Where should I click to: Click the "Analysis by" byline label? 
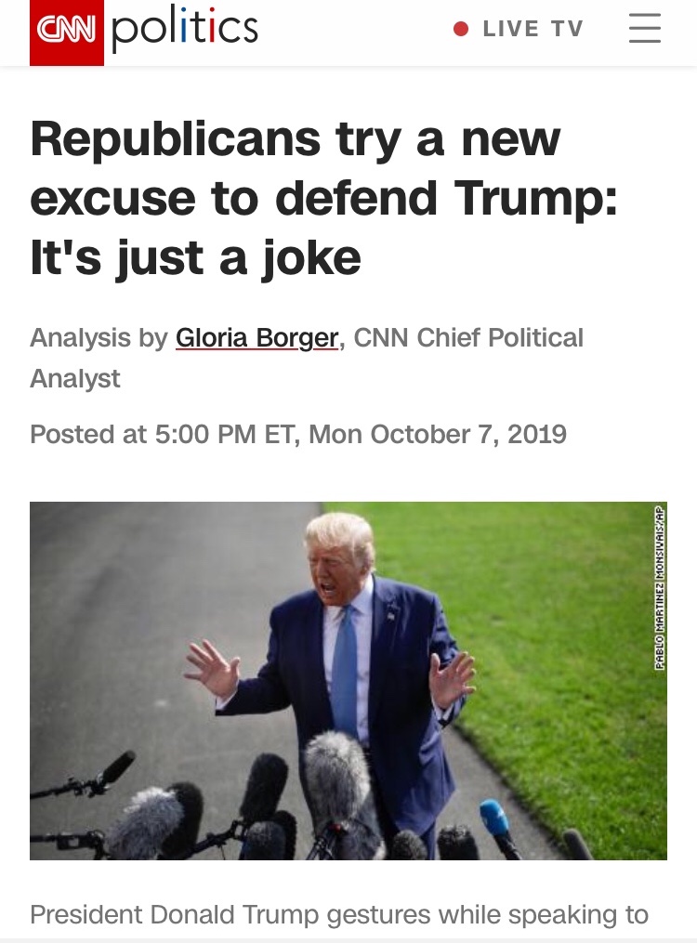[99, 337]
